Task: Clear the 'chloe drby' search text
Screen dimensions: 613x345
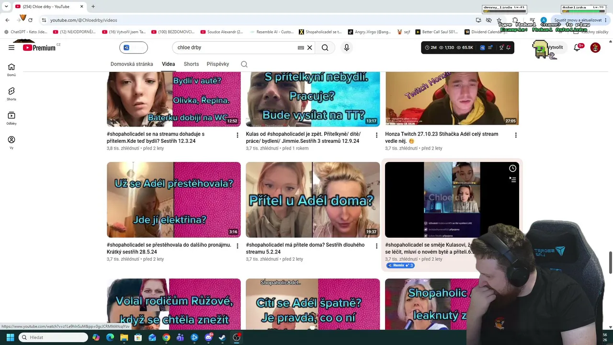Action: 310,47
